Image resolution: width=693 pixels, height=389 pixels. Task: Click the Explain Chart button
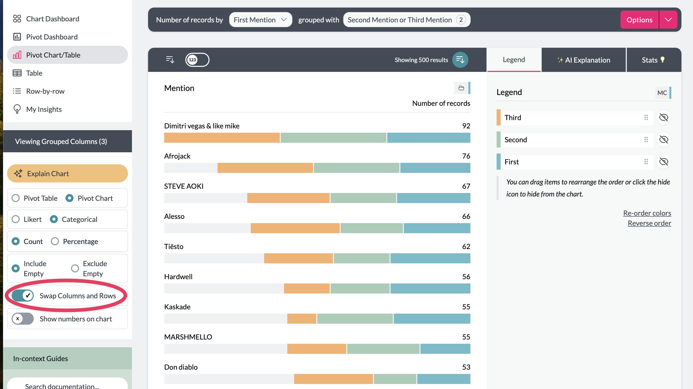coord(67,173)
